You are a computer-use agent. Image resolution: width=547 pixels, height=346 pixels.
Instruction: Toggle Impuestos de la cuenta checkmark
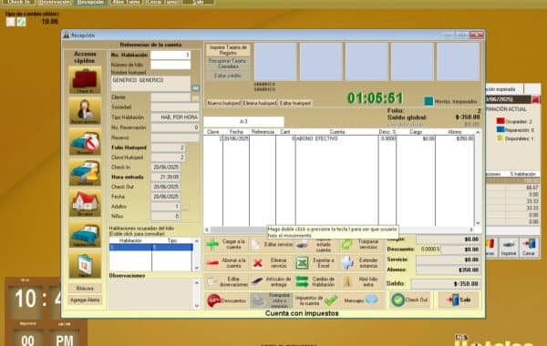tap(331, 300)
